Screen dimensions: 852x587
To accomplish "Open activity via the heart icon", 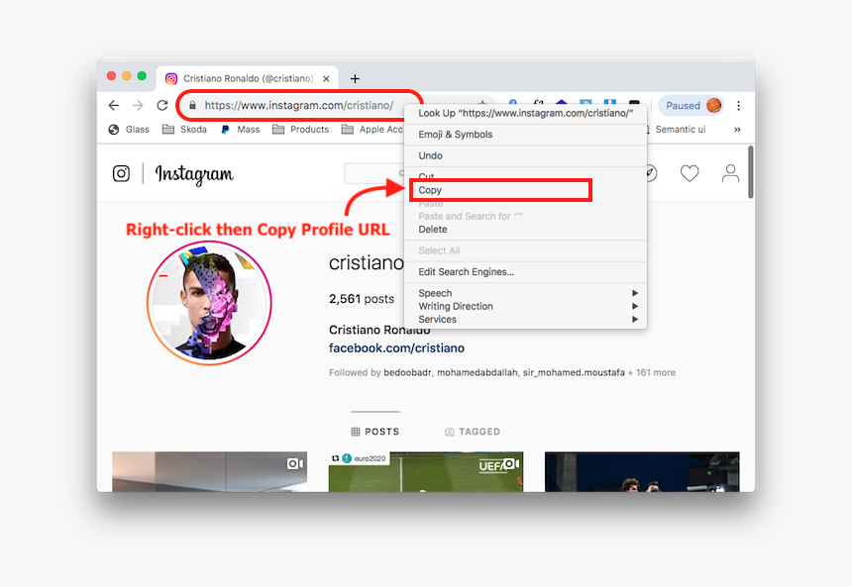I will pyautogui.click(x=690, y=173).
